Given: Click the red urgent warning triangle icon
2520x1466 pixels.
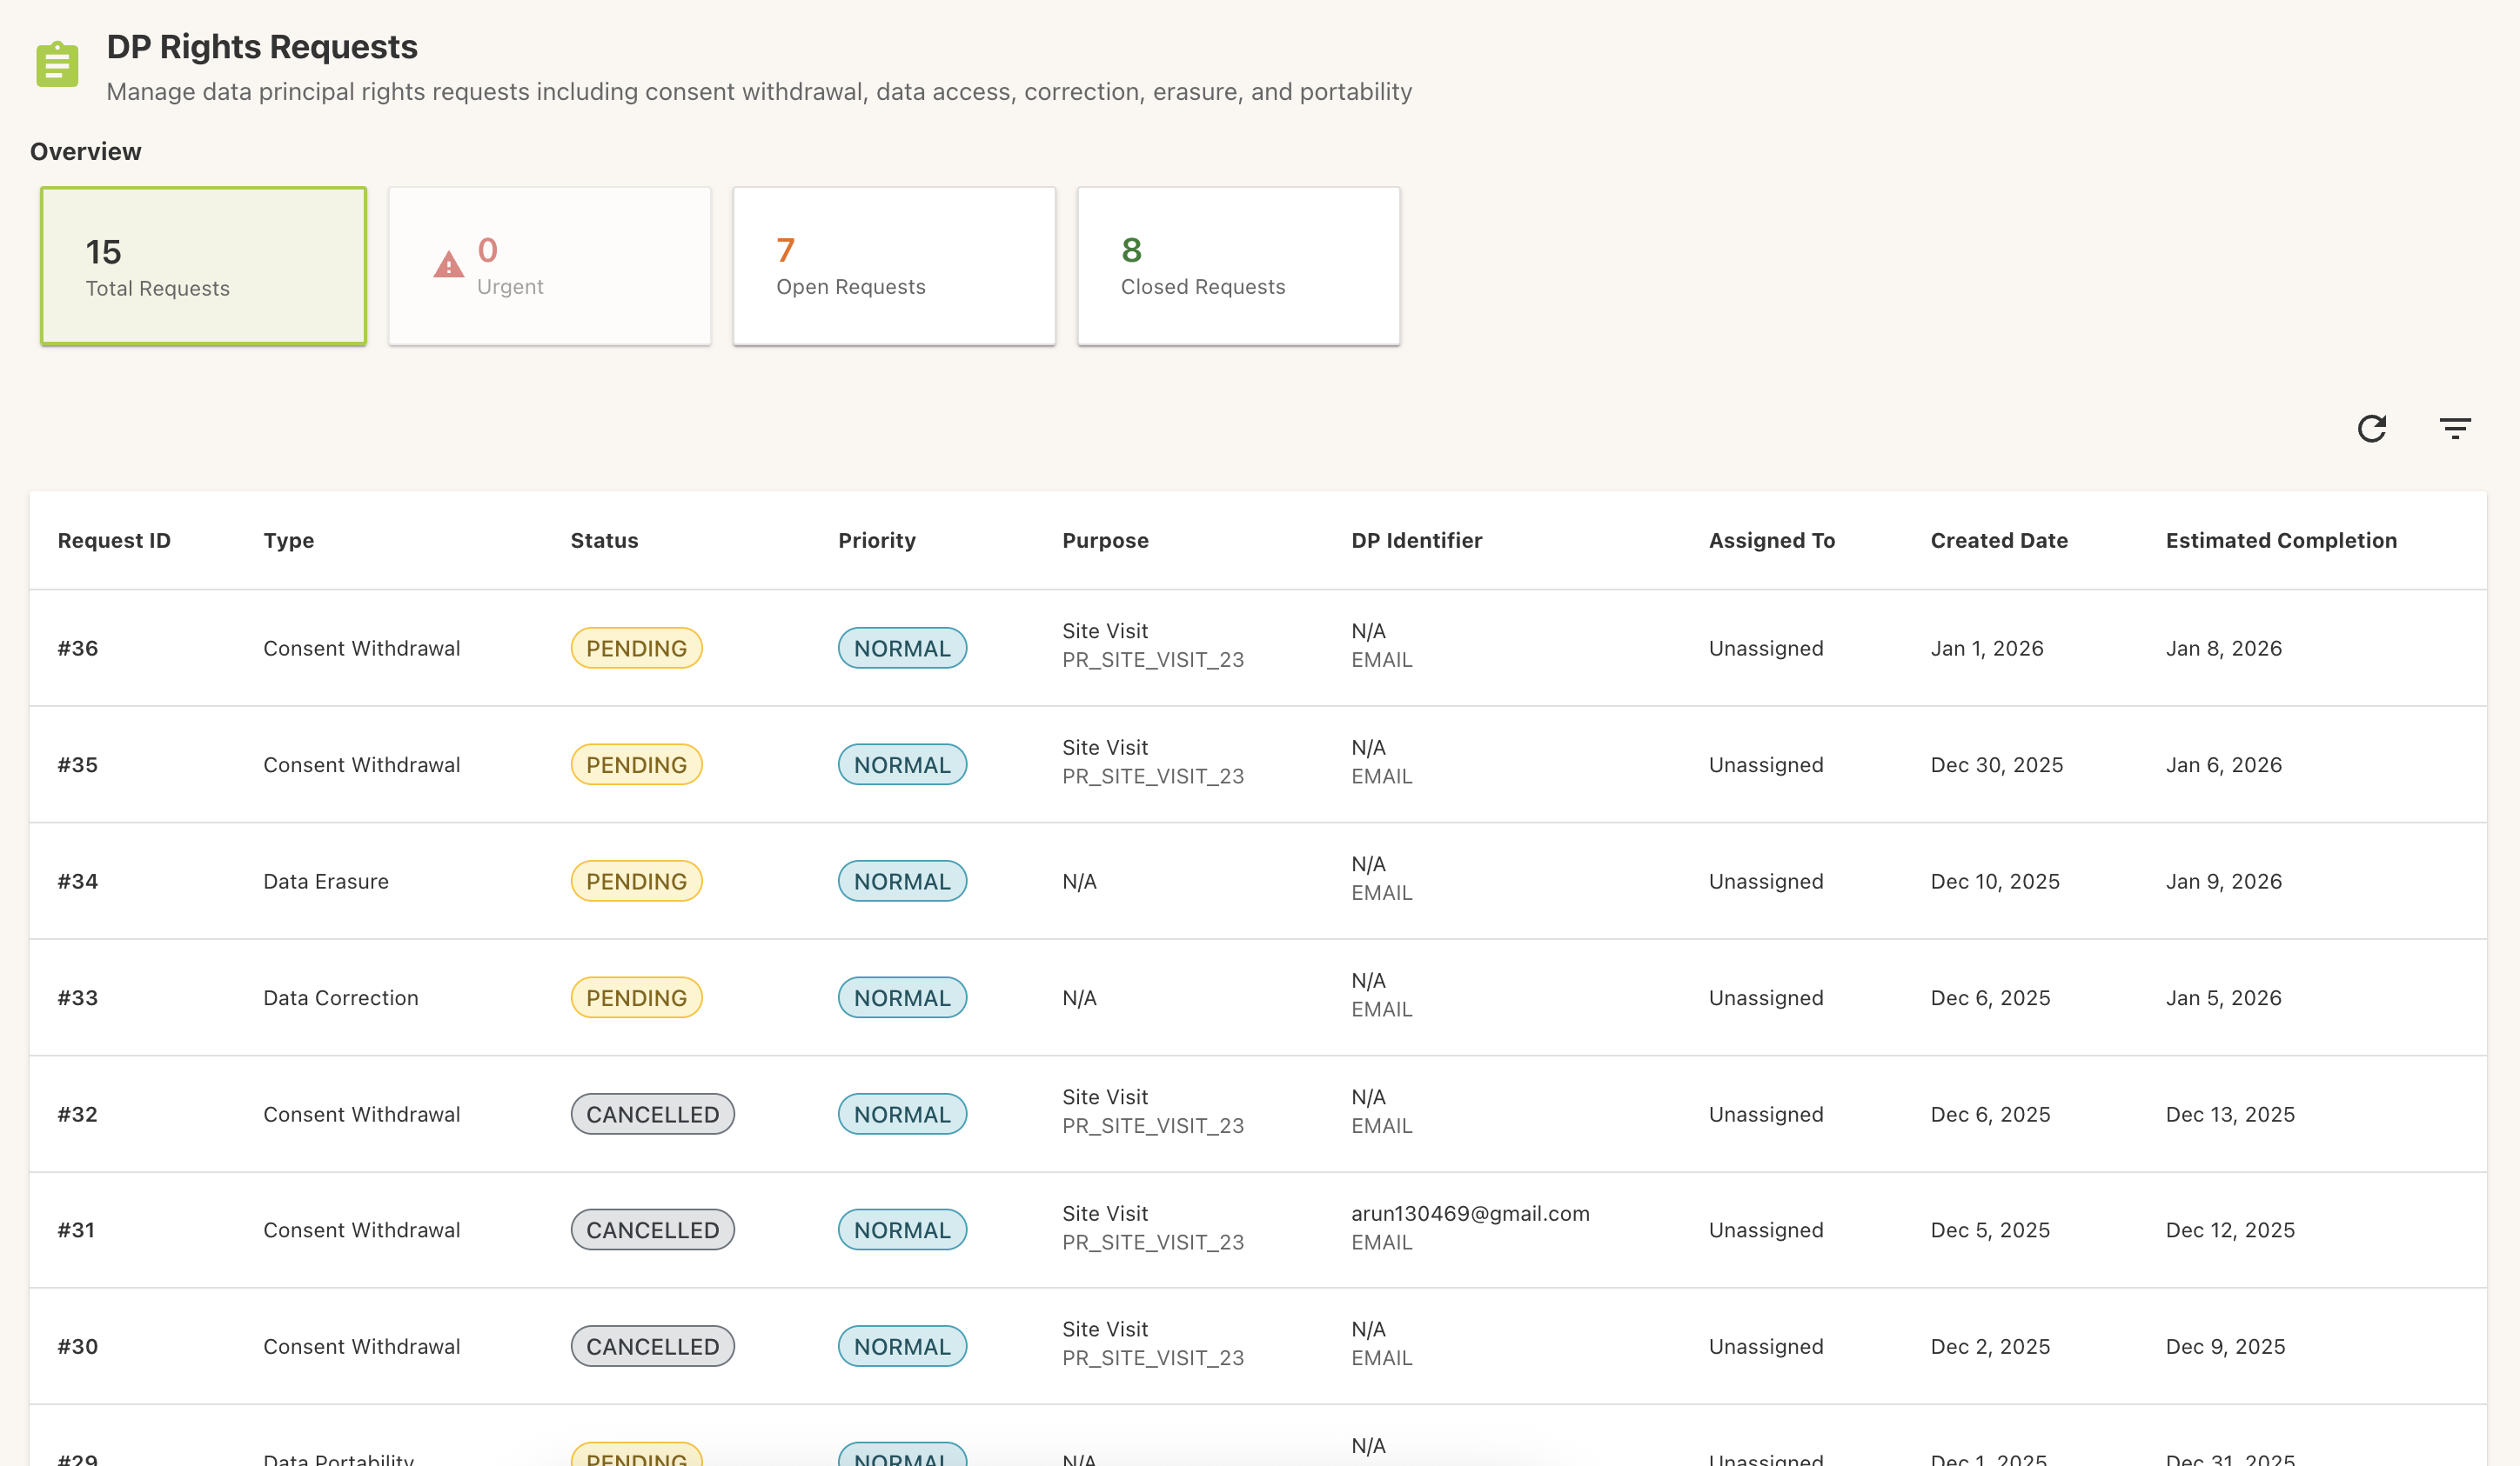Looking at the screenshot, I should [x=447, y=263].
